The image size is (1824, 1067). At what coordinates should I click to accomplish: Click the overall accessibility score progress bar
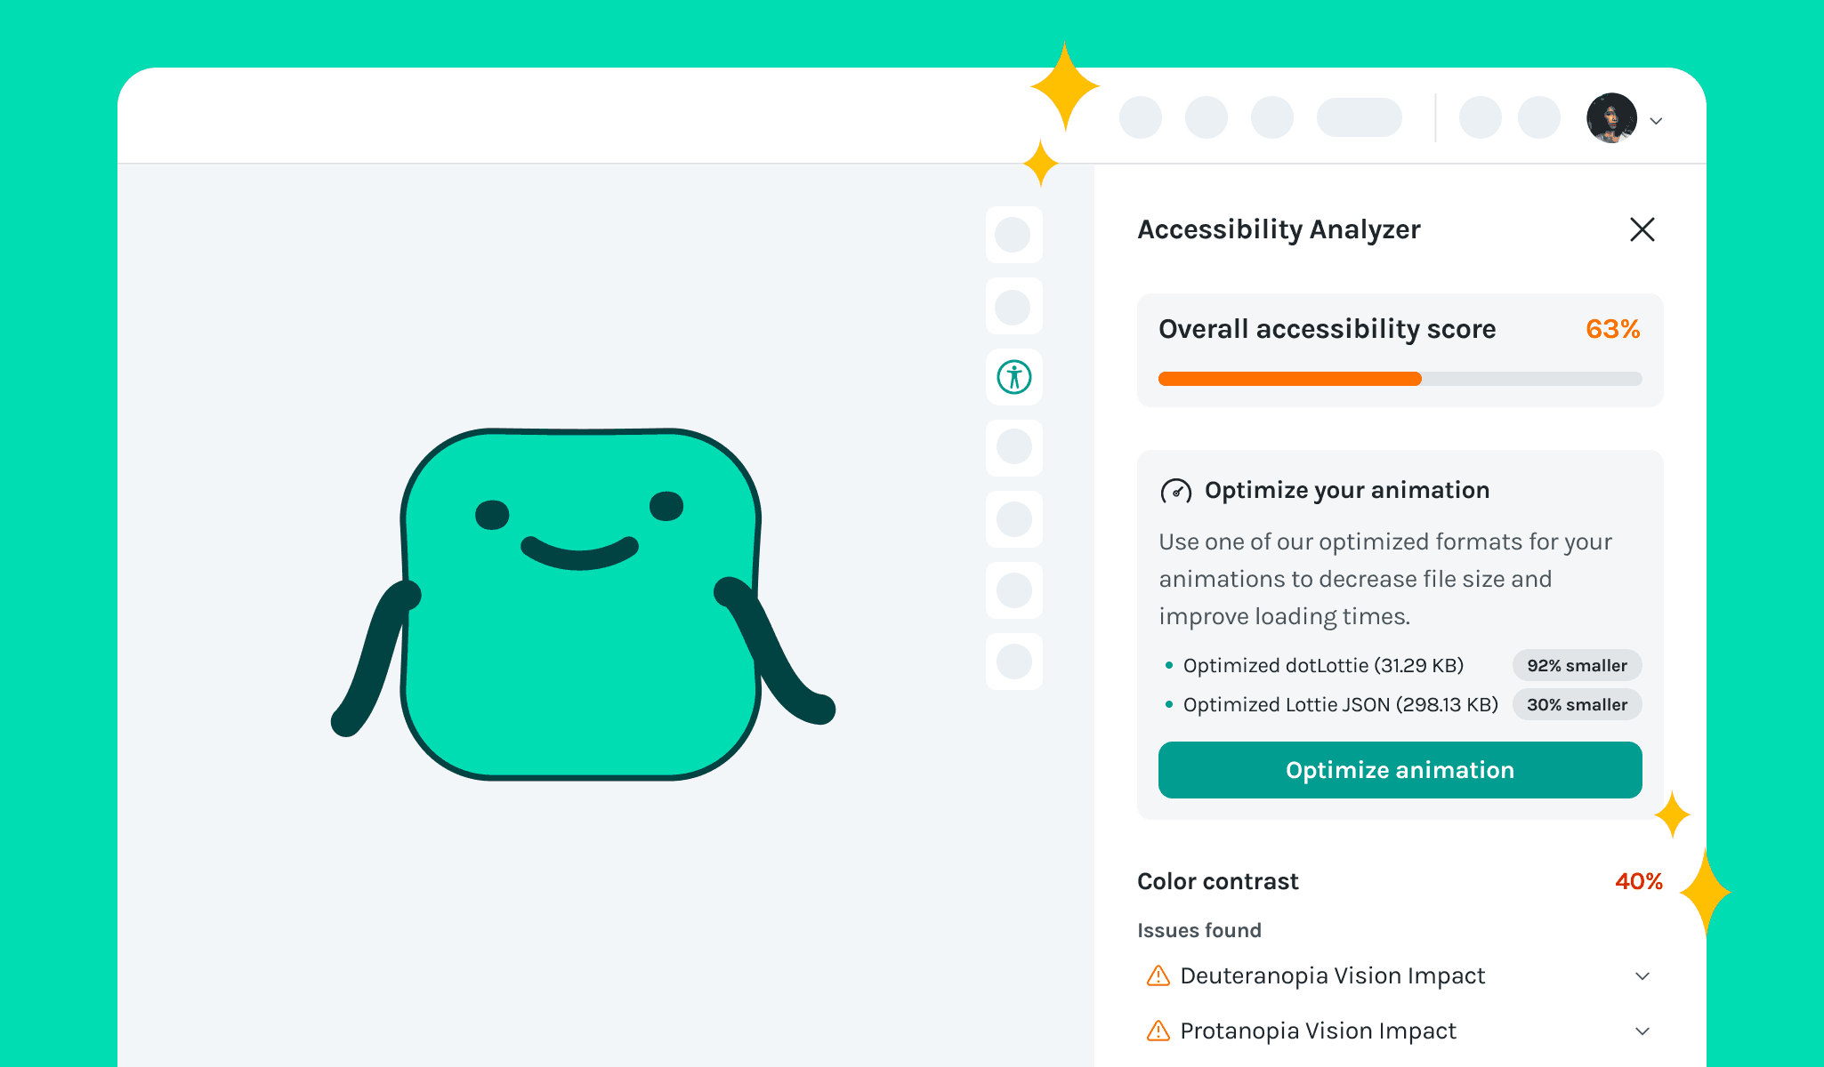[1400, 379]
